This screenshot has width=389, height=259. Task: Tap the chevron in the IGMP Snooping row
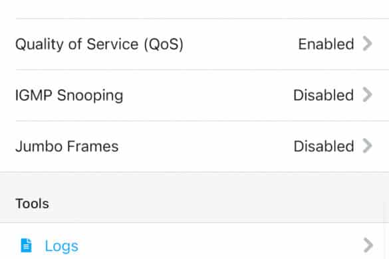click(x=368, y=95)
